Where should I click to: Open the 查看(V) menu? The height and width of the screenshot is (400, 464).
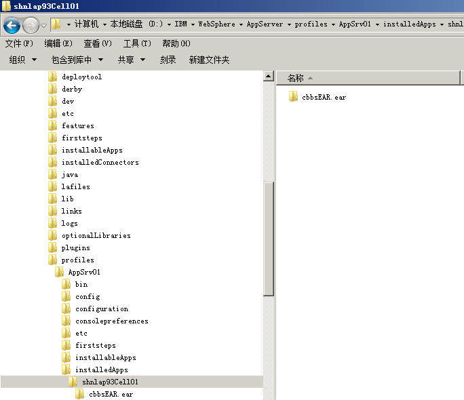click(x=98, y=43)
